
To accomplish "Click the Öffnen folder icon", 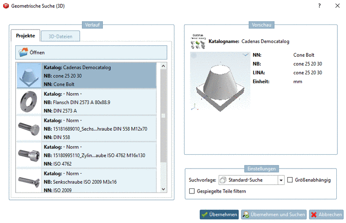I will coord(23,52).
